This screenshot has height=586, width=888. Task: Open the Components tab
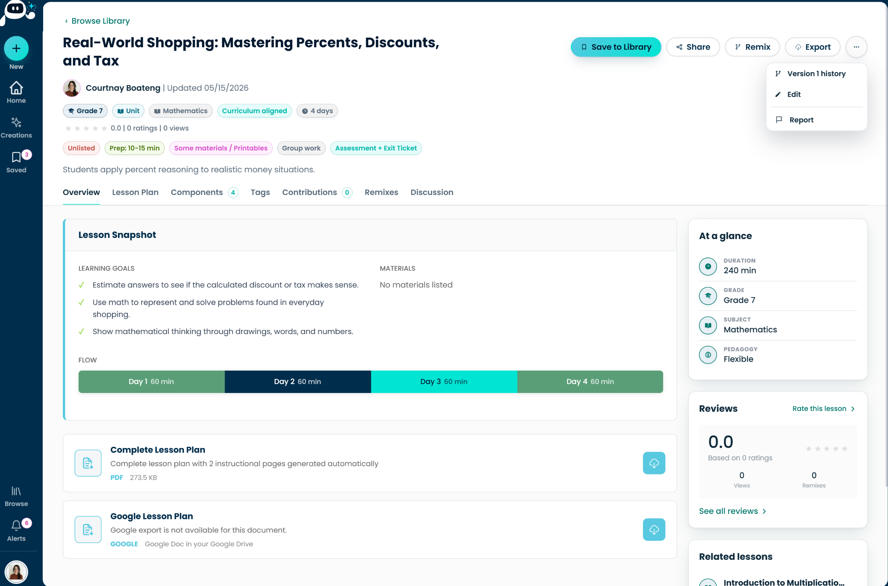pos(204,192)
